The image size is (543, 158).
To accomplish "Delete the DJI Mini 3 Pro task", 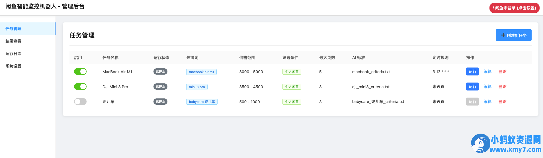I will point(503,87).
